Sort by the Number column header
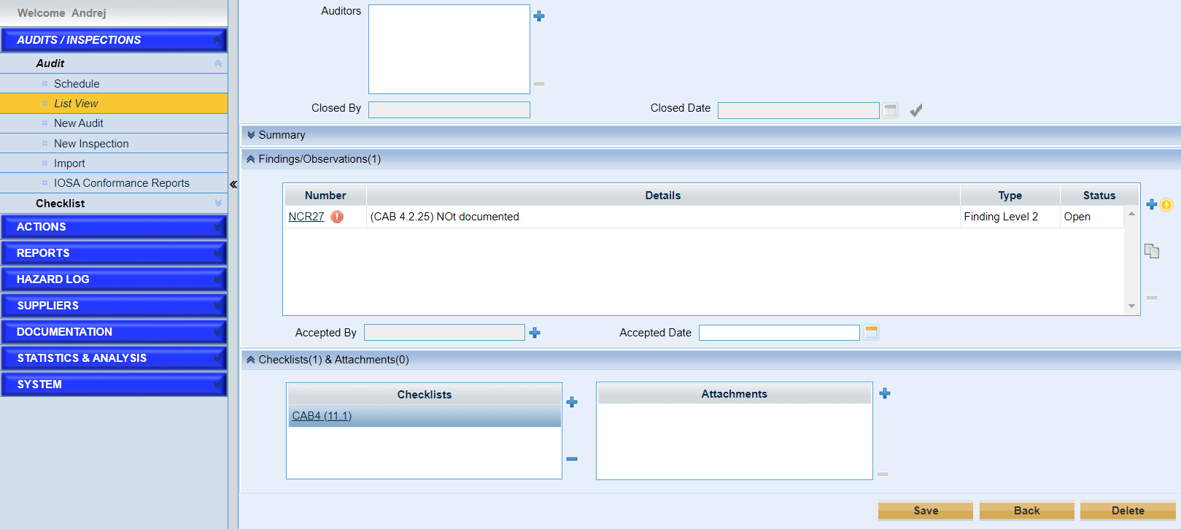1181x529 pixels. click(x=325, y=196)
